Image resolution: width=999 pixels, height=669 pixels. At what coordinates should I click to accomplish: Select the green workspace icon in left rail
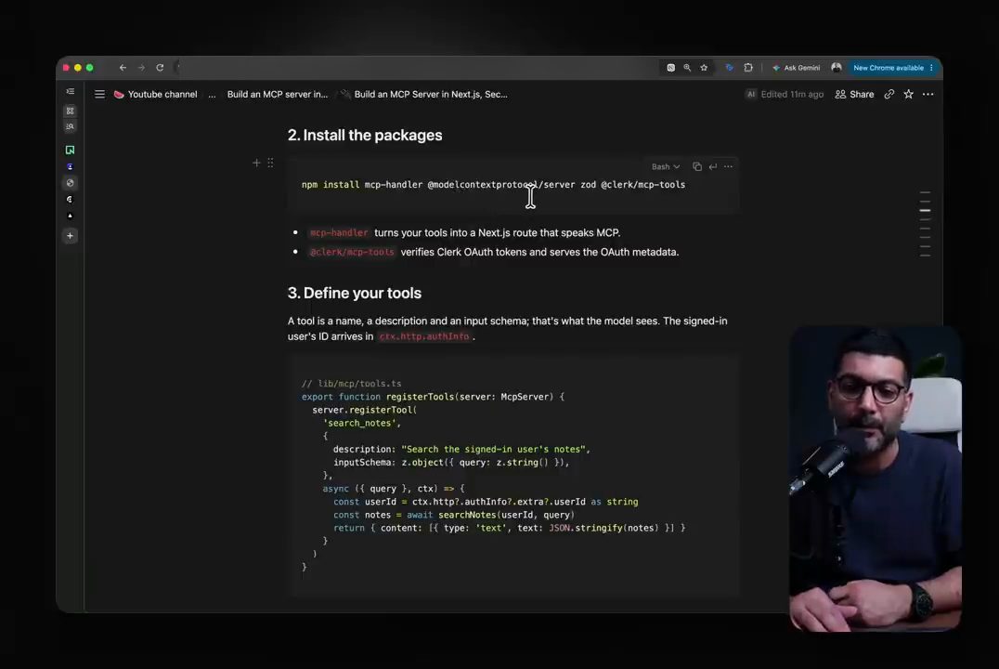(70, 150)
